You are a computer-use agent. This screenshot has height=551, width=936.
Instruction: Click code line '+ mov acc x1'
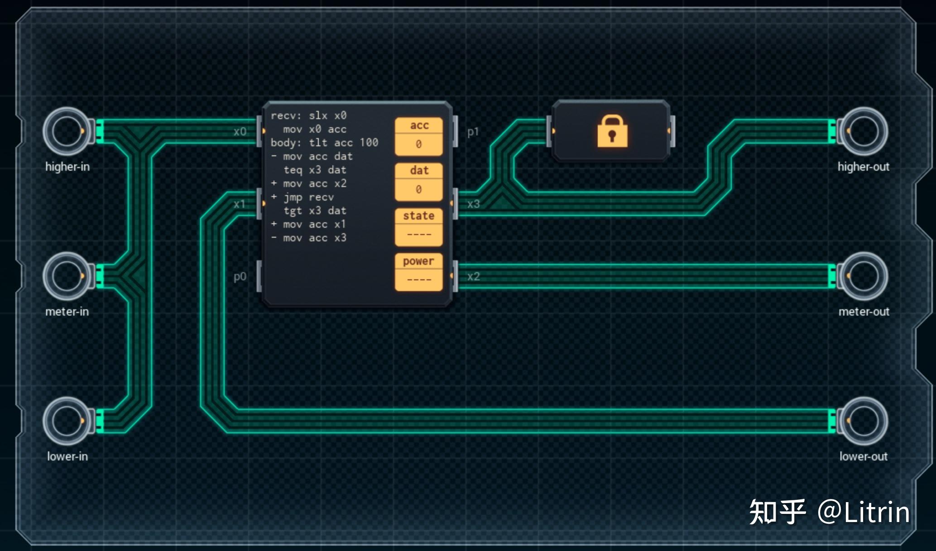tap(308, 225)
